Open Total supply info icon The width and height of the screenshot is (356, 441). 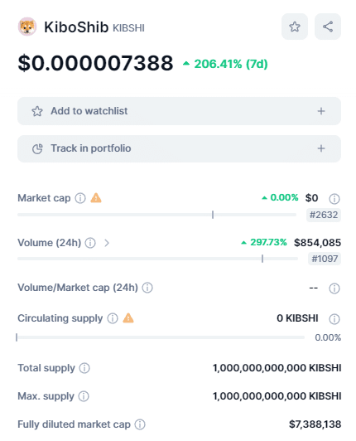[x=84, y=368]
